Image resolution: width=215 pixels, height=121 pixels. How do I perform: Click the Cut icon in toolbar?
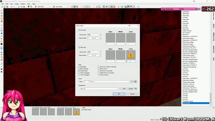19,7
